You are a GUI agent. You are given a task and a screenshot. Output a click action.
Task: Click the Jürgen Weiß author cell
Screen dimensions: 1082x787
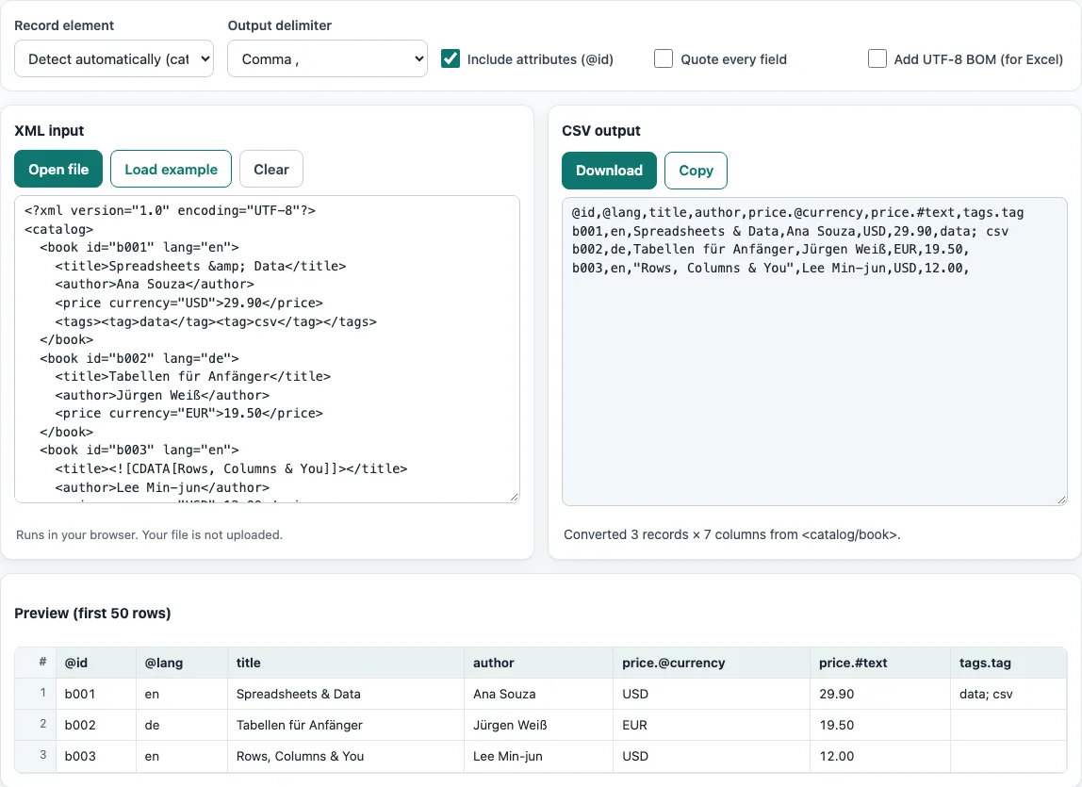coord(539,725)
